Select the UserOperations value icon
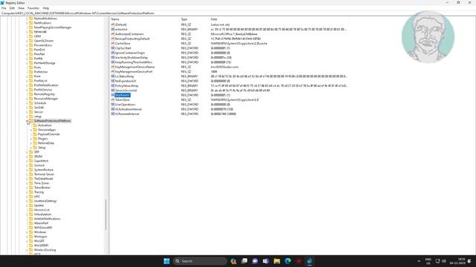The height and width of the screenshot is (267, 476). tap(112, 105)
